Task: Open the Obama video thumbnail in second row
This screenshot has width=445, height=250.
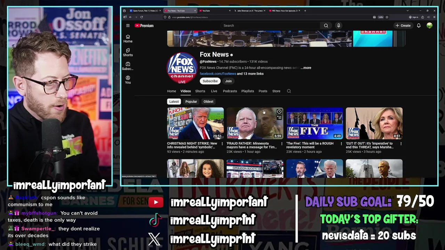Action: (374, 168)
